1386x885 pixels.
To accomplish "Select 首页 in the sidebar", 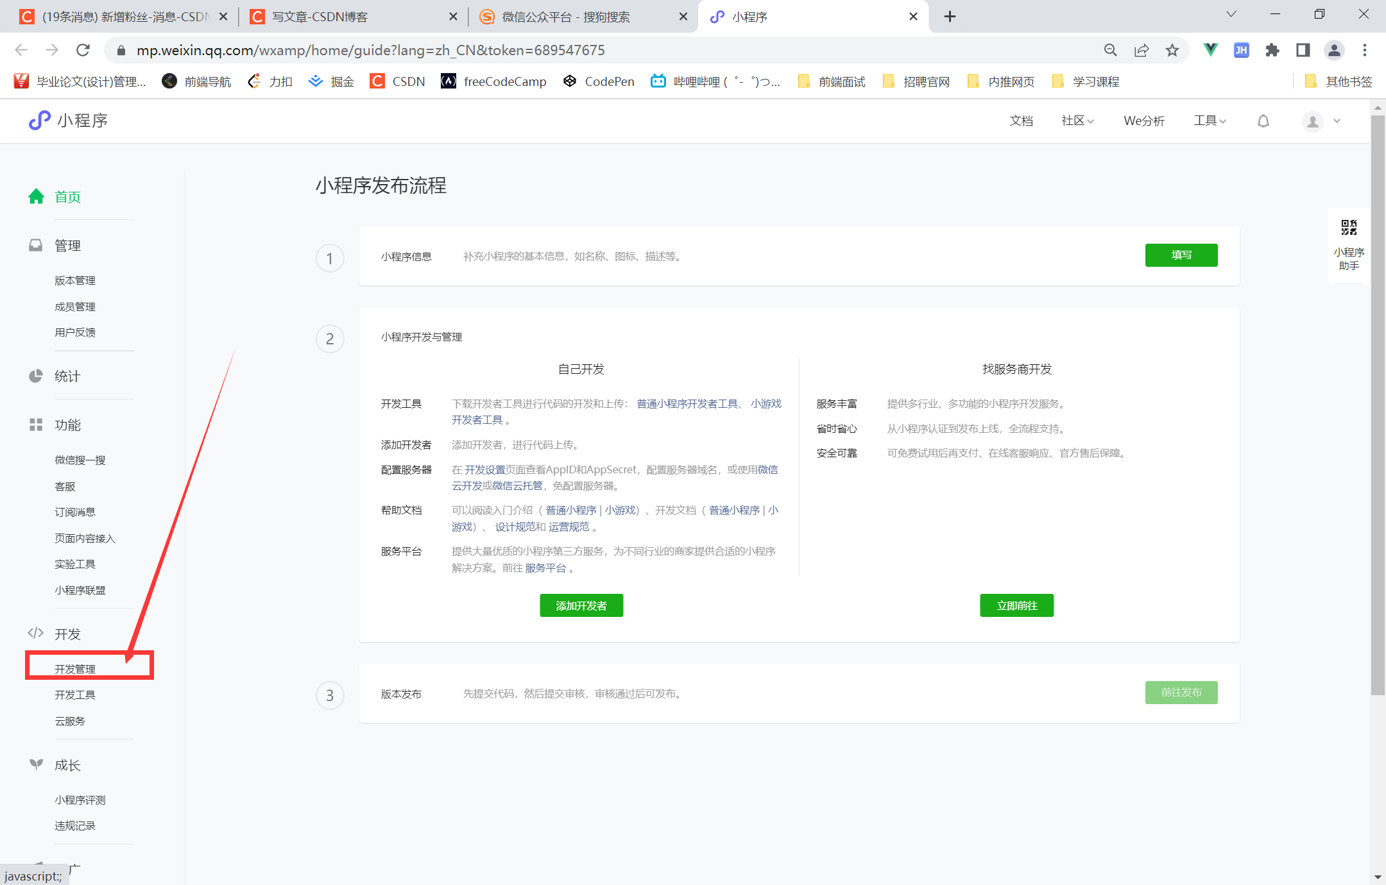I will [x=67, y=196].
